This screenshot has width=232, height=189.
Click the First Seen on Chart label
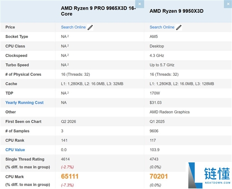[23, 122]
